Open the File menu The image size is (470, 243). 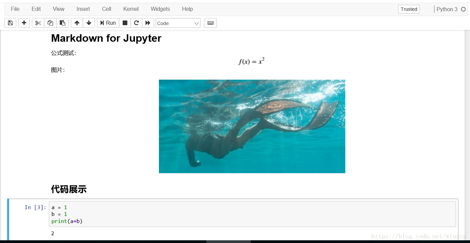click(15, 9)
